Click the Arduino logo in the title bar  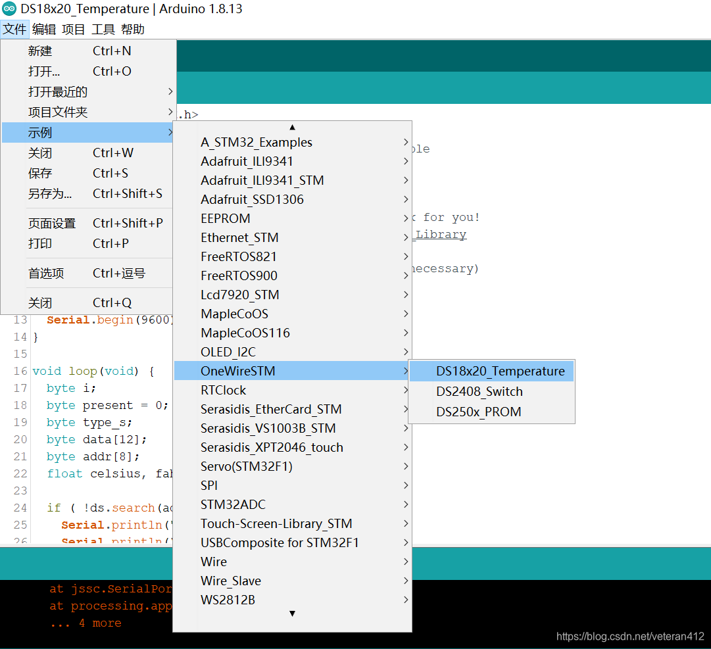[x=9, y=9]
